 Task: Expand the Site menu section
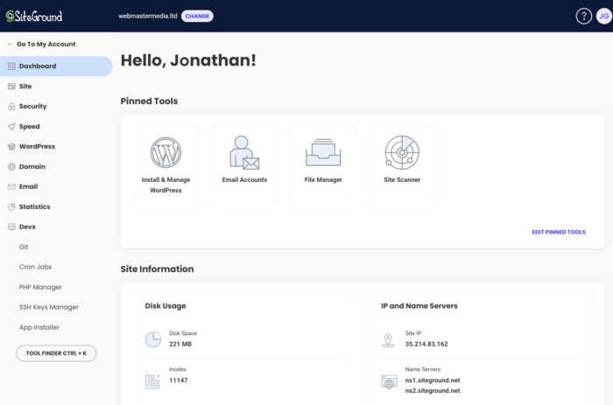click(x=25, y=87)
